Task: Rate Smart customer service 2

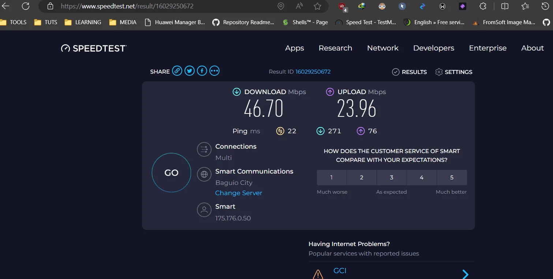Action: click(x=362, y=178)
